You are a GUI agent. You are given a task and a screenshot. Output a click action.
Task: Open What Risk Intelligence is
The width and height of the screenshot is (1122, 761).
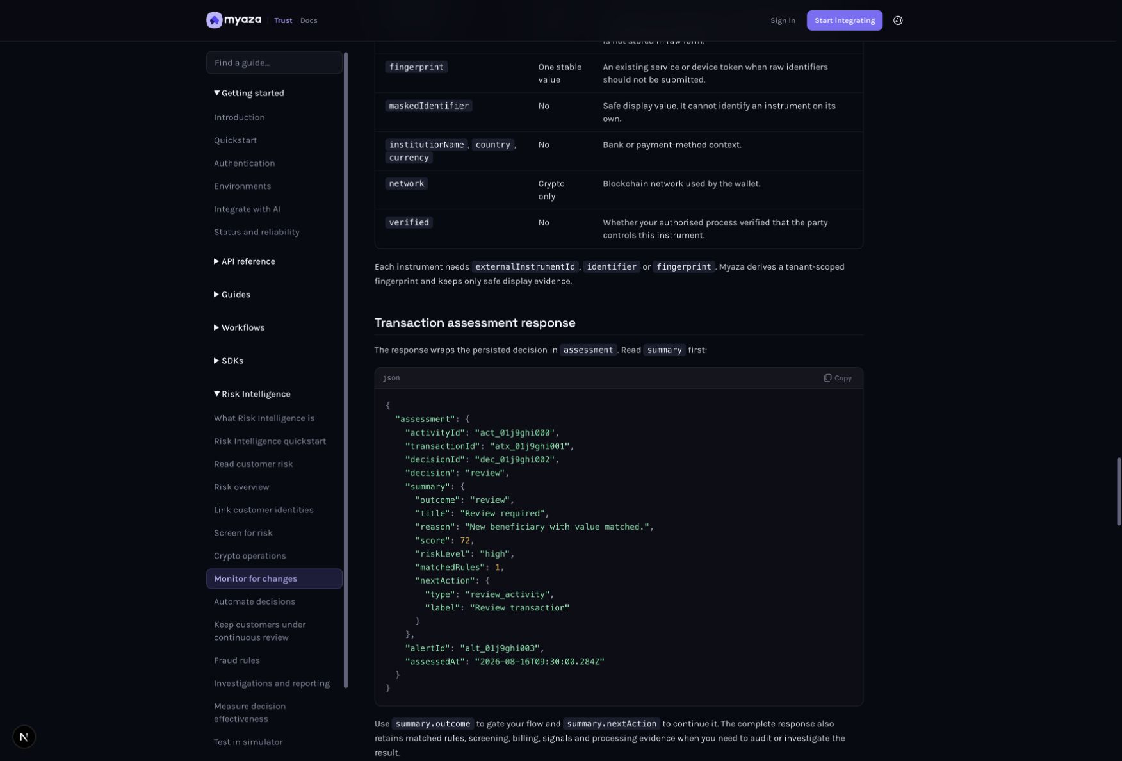coord(264,418)
